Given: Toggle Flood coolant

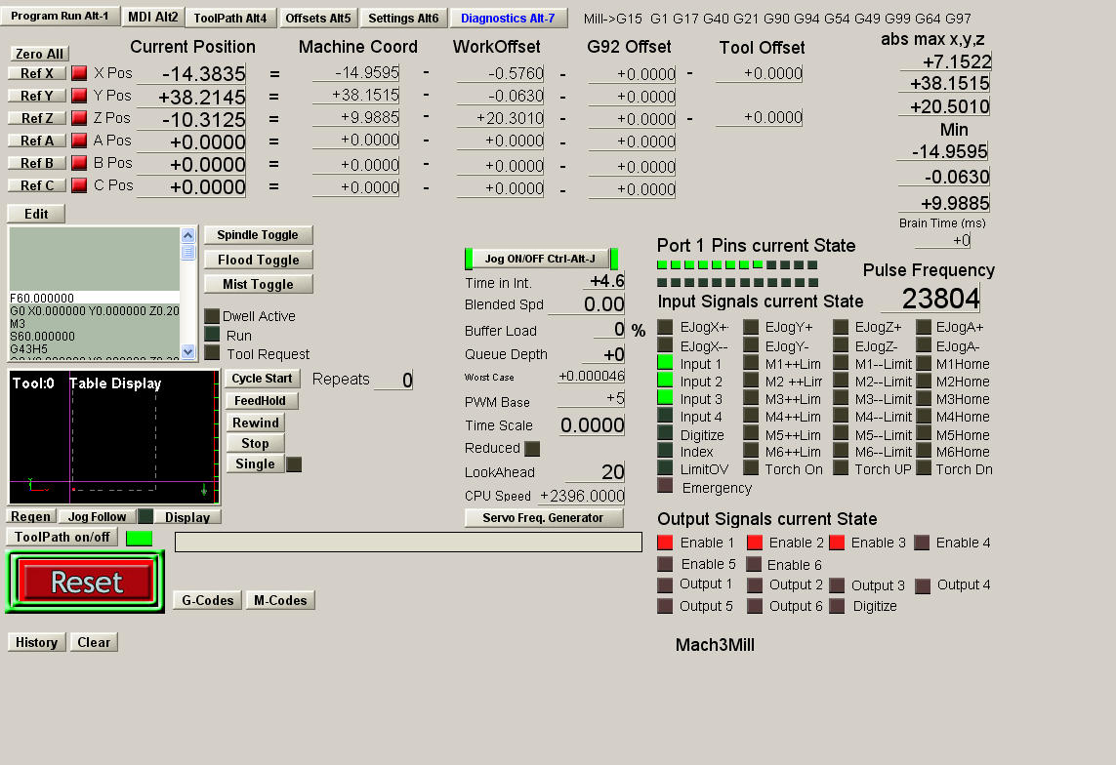Looking at the screenshot, I should click(x=258, y=260).
